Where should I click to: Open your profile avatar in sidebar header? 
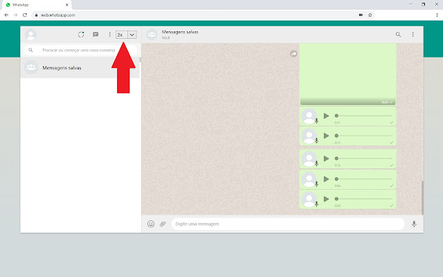click(30, 35)
